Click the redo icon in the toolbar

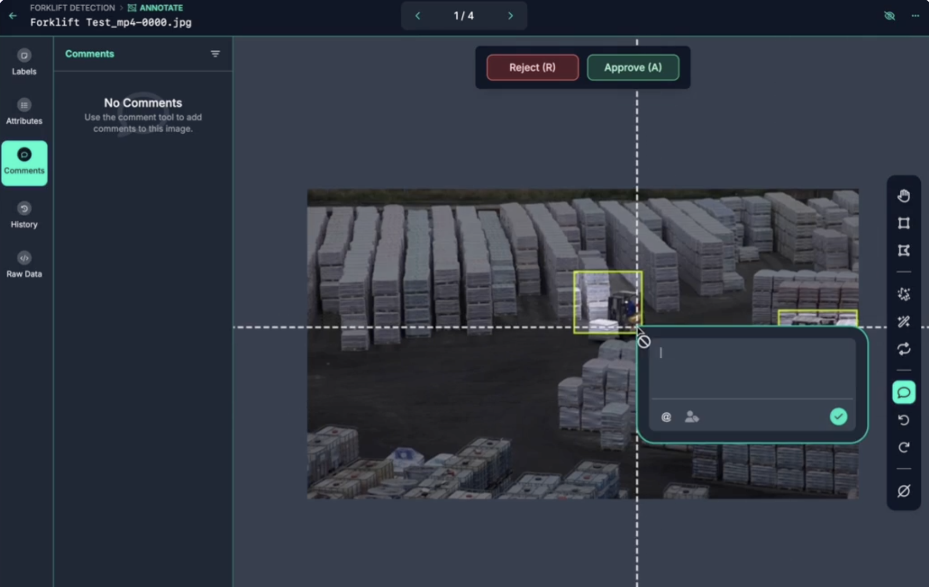pos(904,448)
